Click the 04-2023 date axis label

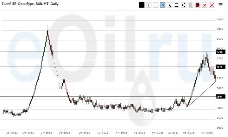pos(207,132)
